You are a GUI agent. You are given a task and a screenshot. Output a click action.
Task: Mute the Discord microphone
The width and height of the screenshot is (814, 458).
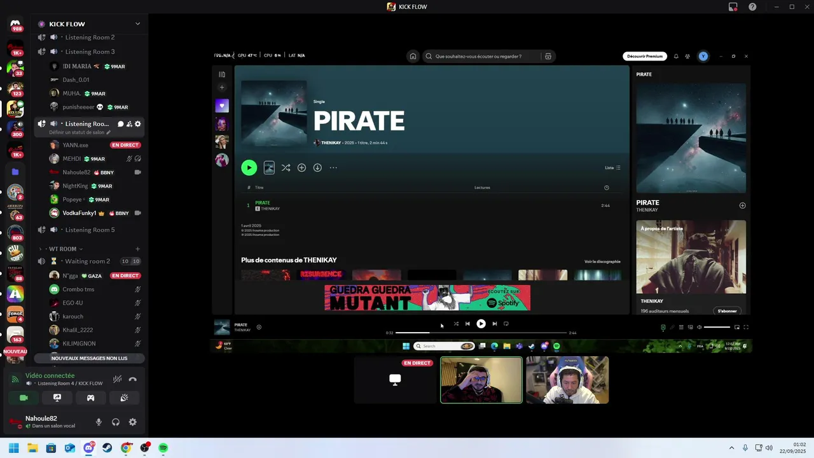coord(99,422)
